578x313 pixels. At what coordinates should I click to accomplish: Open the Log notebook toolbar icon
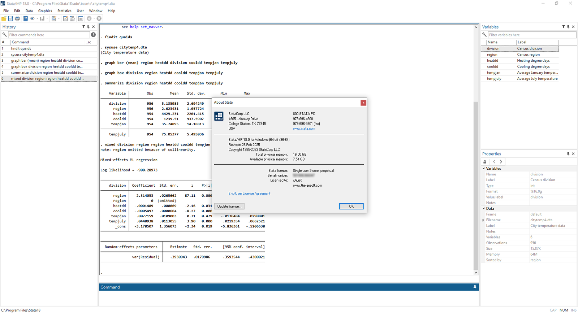[x=25, y=18]
